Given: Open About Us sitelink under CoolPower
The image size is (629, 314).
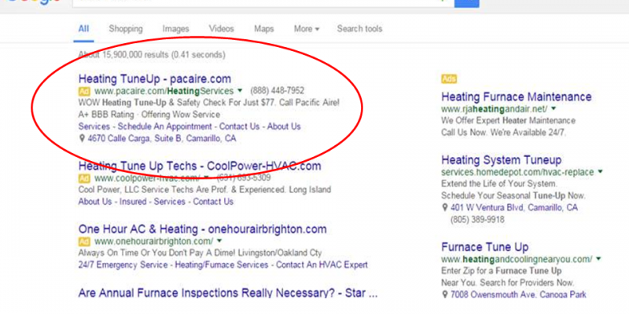Looking at the screenshot, I should tap(94, 202).
